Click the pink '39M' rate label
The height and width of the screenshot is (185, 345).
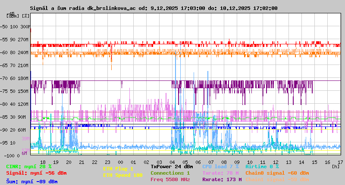tap(25, 139)
